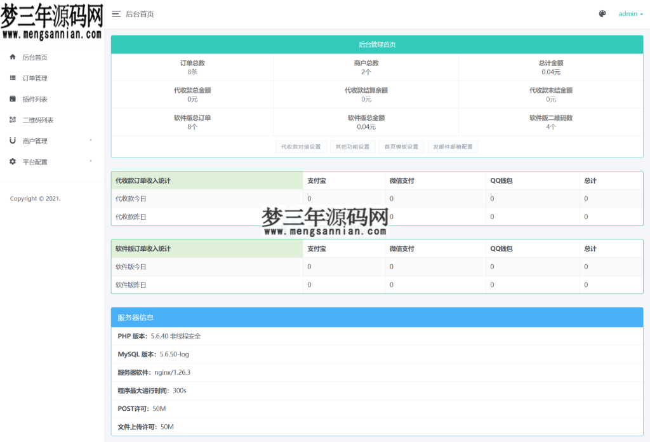Click the gear icon beside 平台配置
Image resolution: width=650 pixels, height=442 pixels.
click(13, 162)
